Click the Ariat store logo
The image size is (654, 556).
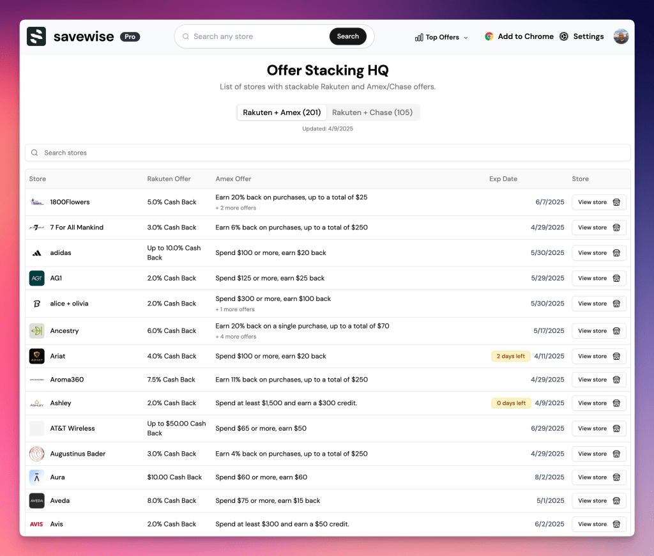[x=36, y=356]
